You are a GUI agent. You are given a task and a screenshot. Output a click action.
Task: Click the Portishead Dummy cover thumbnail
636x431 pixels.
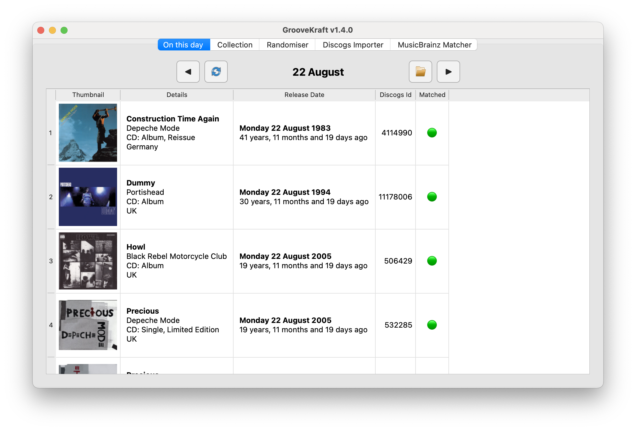tap(88, 197)
